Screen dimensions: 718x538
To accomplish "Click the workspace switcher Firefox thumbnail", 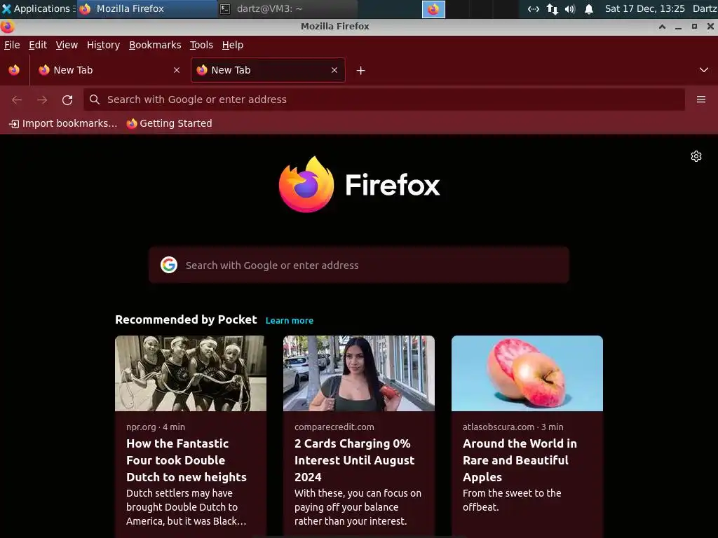I will pos(433,9).
